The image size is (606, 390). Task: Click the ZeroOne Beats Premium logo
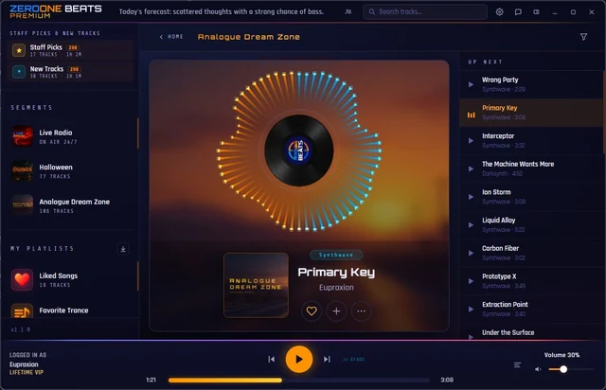[56, 11]
